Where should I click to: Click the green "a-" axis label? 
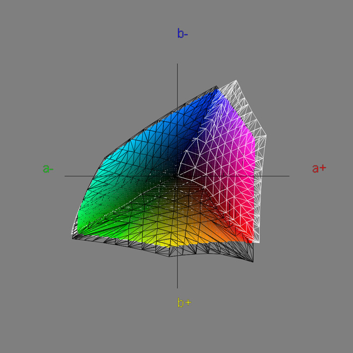pos(48,168)
